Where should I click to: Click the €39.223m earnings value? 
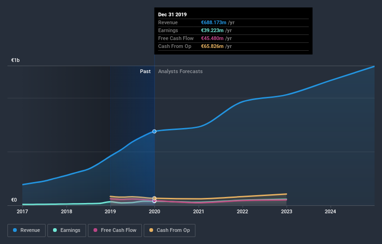click(x=212, y=30)
